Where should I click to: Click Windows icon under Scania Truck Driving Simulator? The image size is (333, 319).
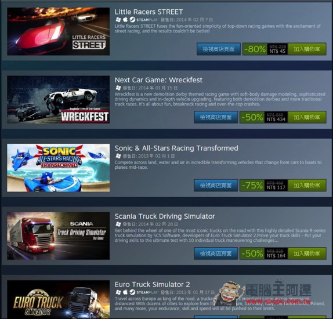coord(118,224)
